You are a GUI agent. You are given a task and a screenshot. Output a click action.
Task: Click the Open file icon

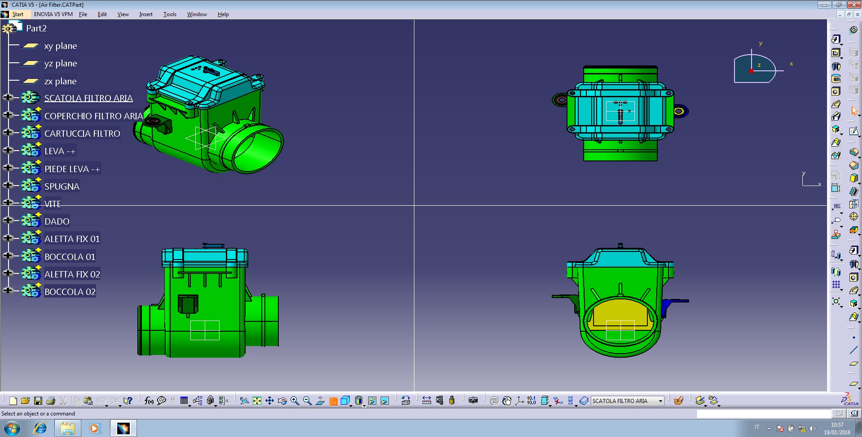(25, 401)
